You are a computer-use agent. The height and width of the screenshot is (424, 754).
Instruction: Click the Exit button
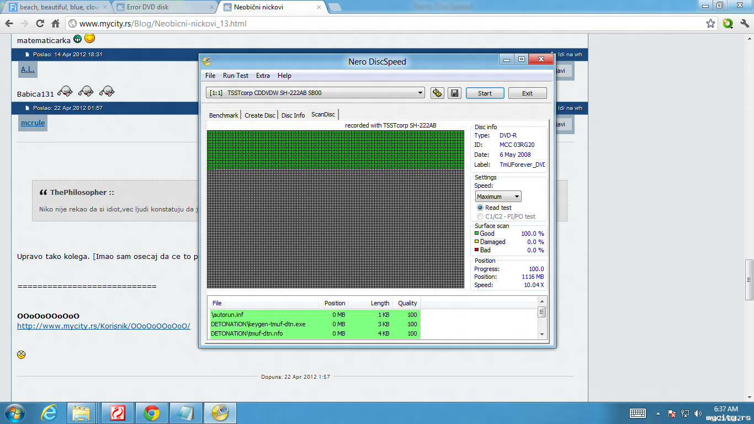coord(527,93)
